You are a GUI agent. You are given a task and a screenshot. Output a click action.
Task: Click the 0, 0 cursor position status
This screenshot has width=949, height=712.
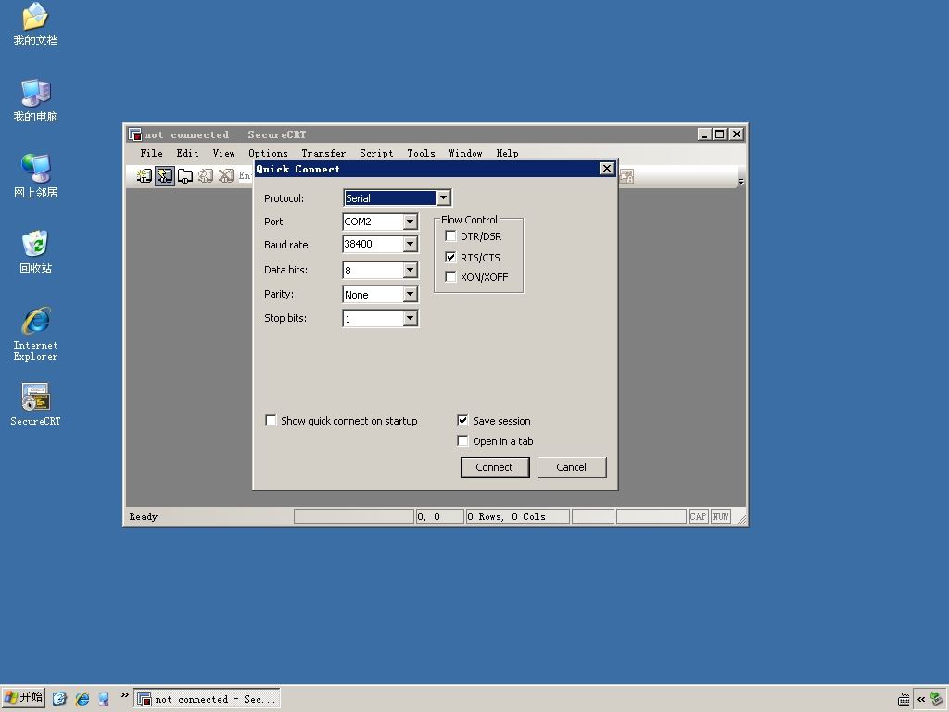[428, 516]
